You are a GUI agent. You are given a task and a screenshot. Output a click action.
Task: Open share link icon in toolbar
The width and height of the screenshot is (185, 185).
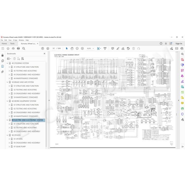(172, 48)
